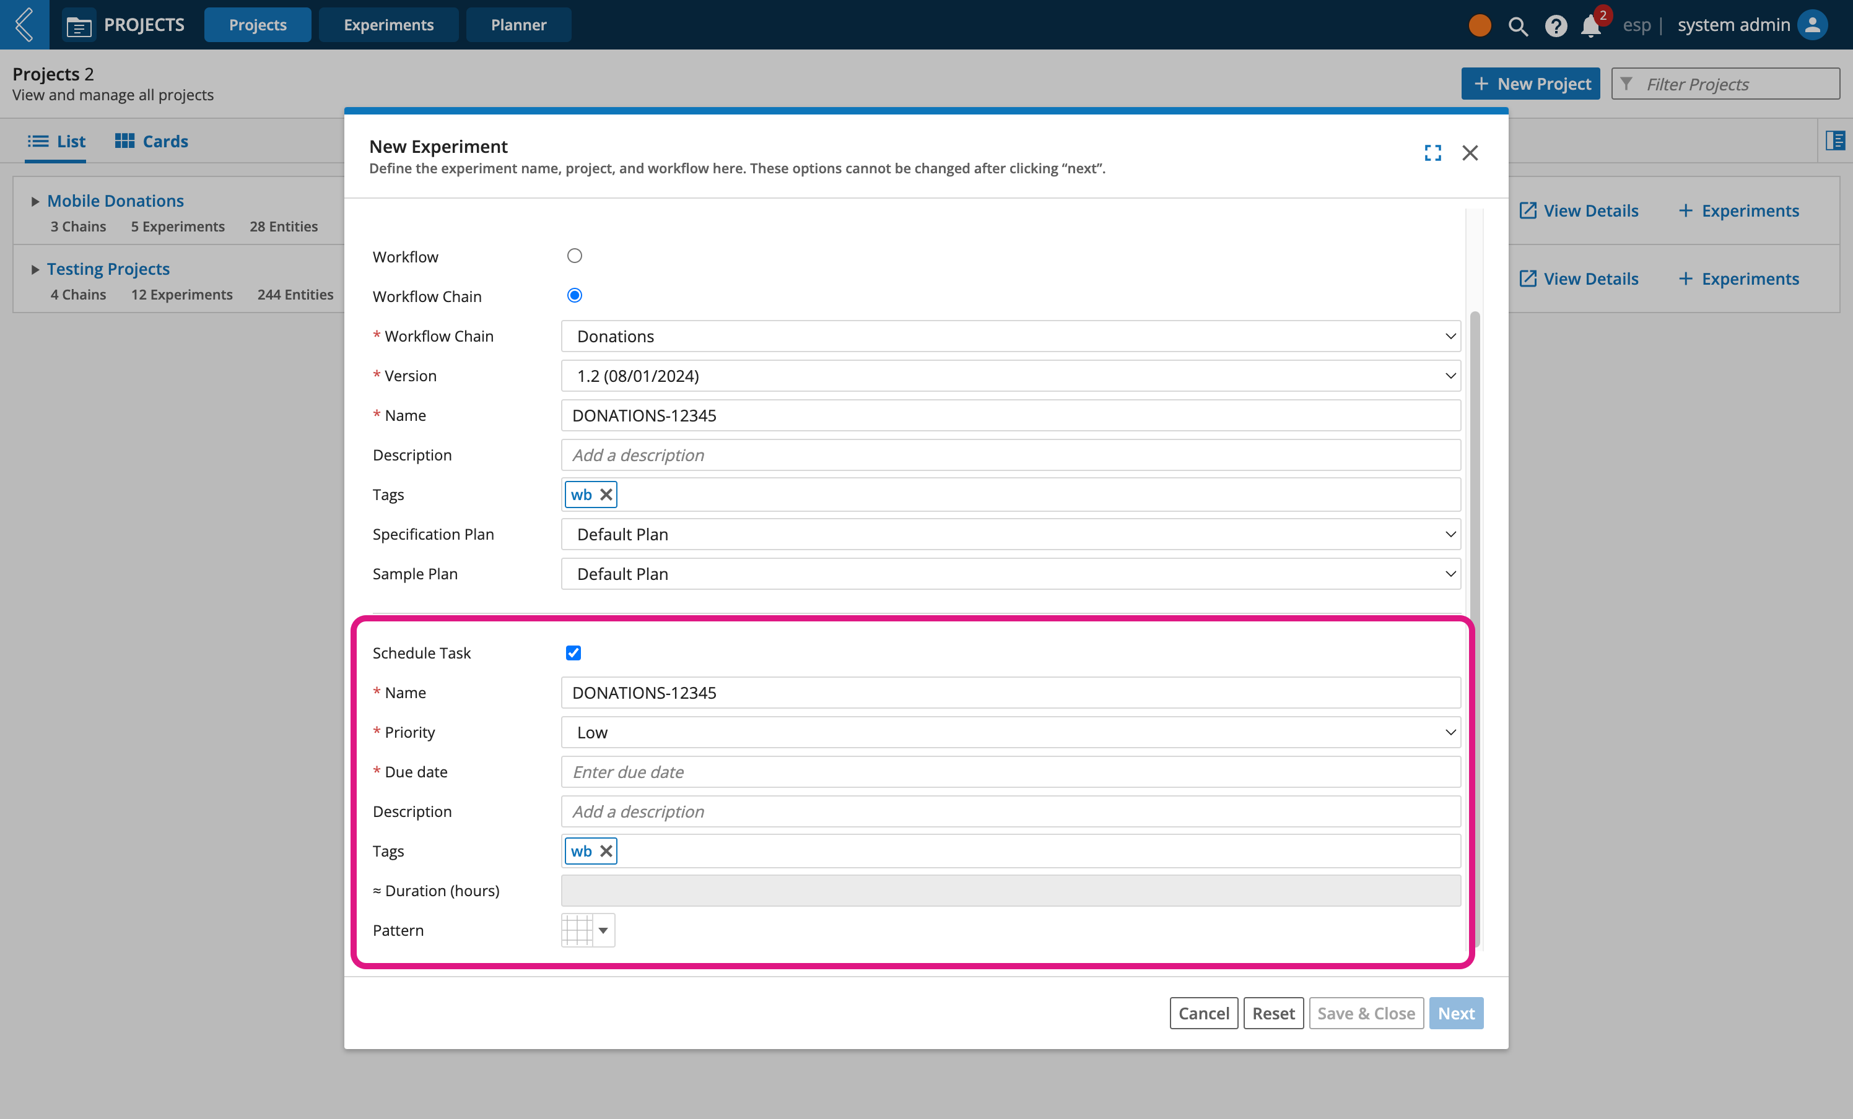Select the Workflow radio button
This screenshot has width=1853, height=1119.
pyautogui.click(x=575, y=256)
